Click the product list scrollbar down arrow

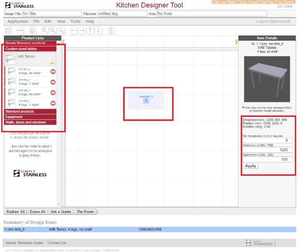59,204
